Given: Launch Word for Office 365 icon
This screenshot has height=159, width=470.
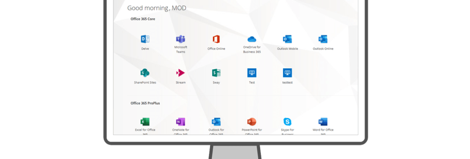Looking at the screenshot, I should (323, 122).
